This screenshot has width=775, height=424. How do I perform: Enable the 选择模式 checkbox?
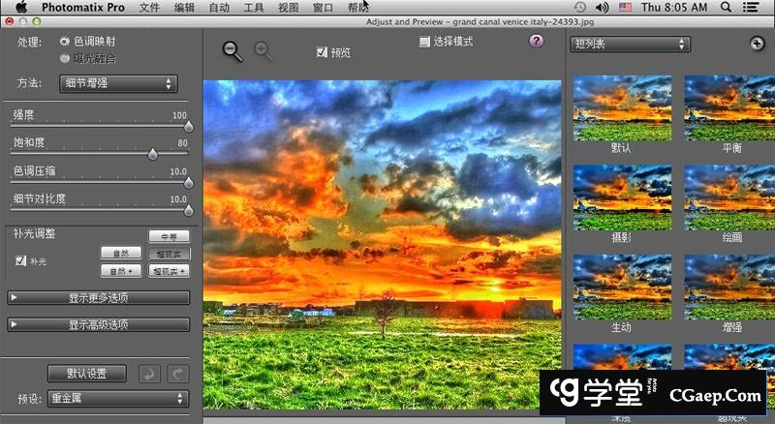tap(424, 42)
